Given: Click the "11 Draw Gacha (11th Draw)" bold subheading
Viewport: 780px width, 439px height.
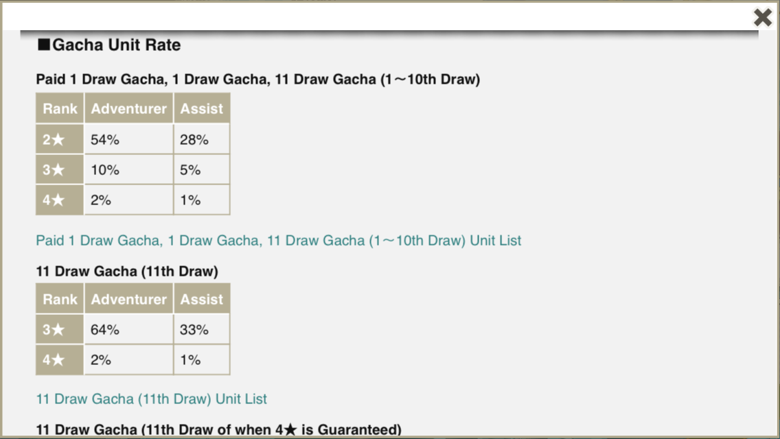Looking at the screenshot, I should point(127,272).
